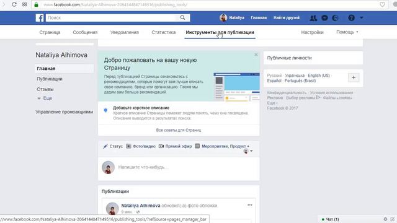This screenshot has width=397, height=223.
Task: Open post options three-dots menu
Action: (250, 205)
